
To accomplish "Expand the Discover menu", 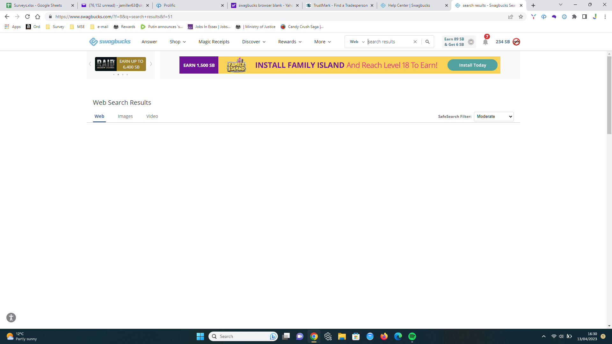I will point(254,42).
